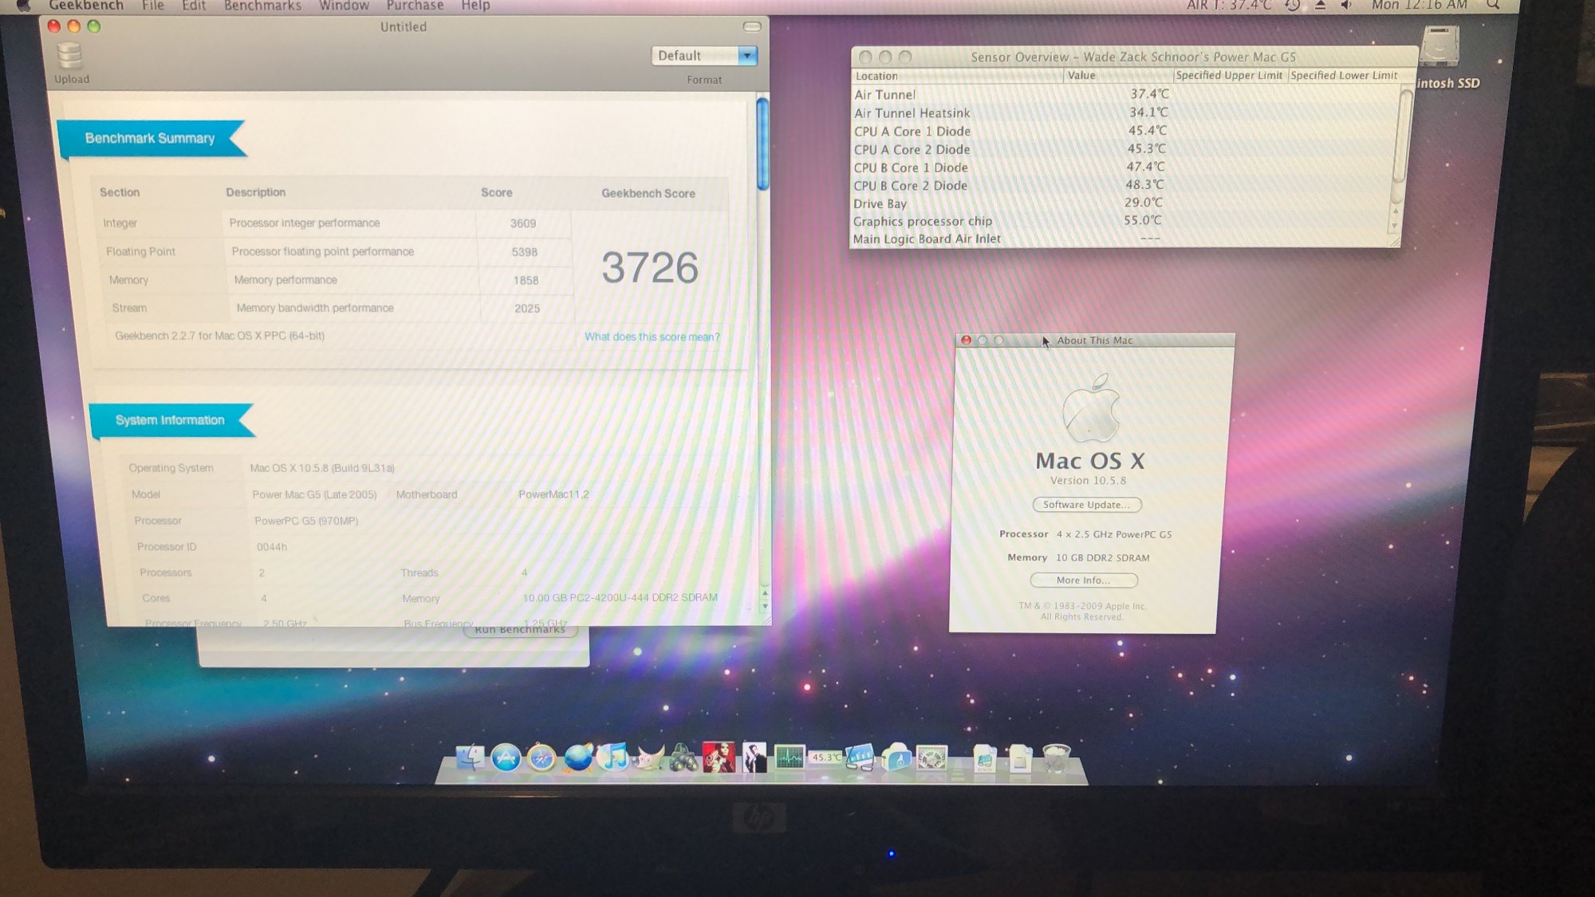Select the Air Tunnel Heatsink sensor row
Image resolution: width=1595 pixels, height=897 pixels.
click(x=1124, y=112)
